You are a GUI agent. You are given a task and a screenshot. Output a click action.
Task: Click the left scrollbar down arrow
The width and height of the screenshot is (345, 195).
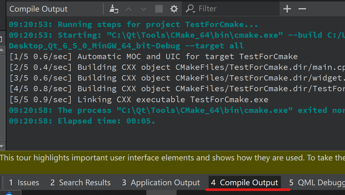2,146
